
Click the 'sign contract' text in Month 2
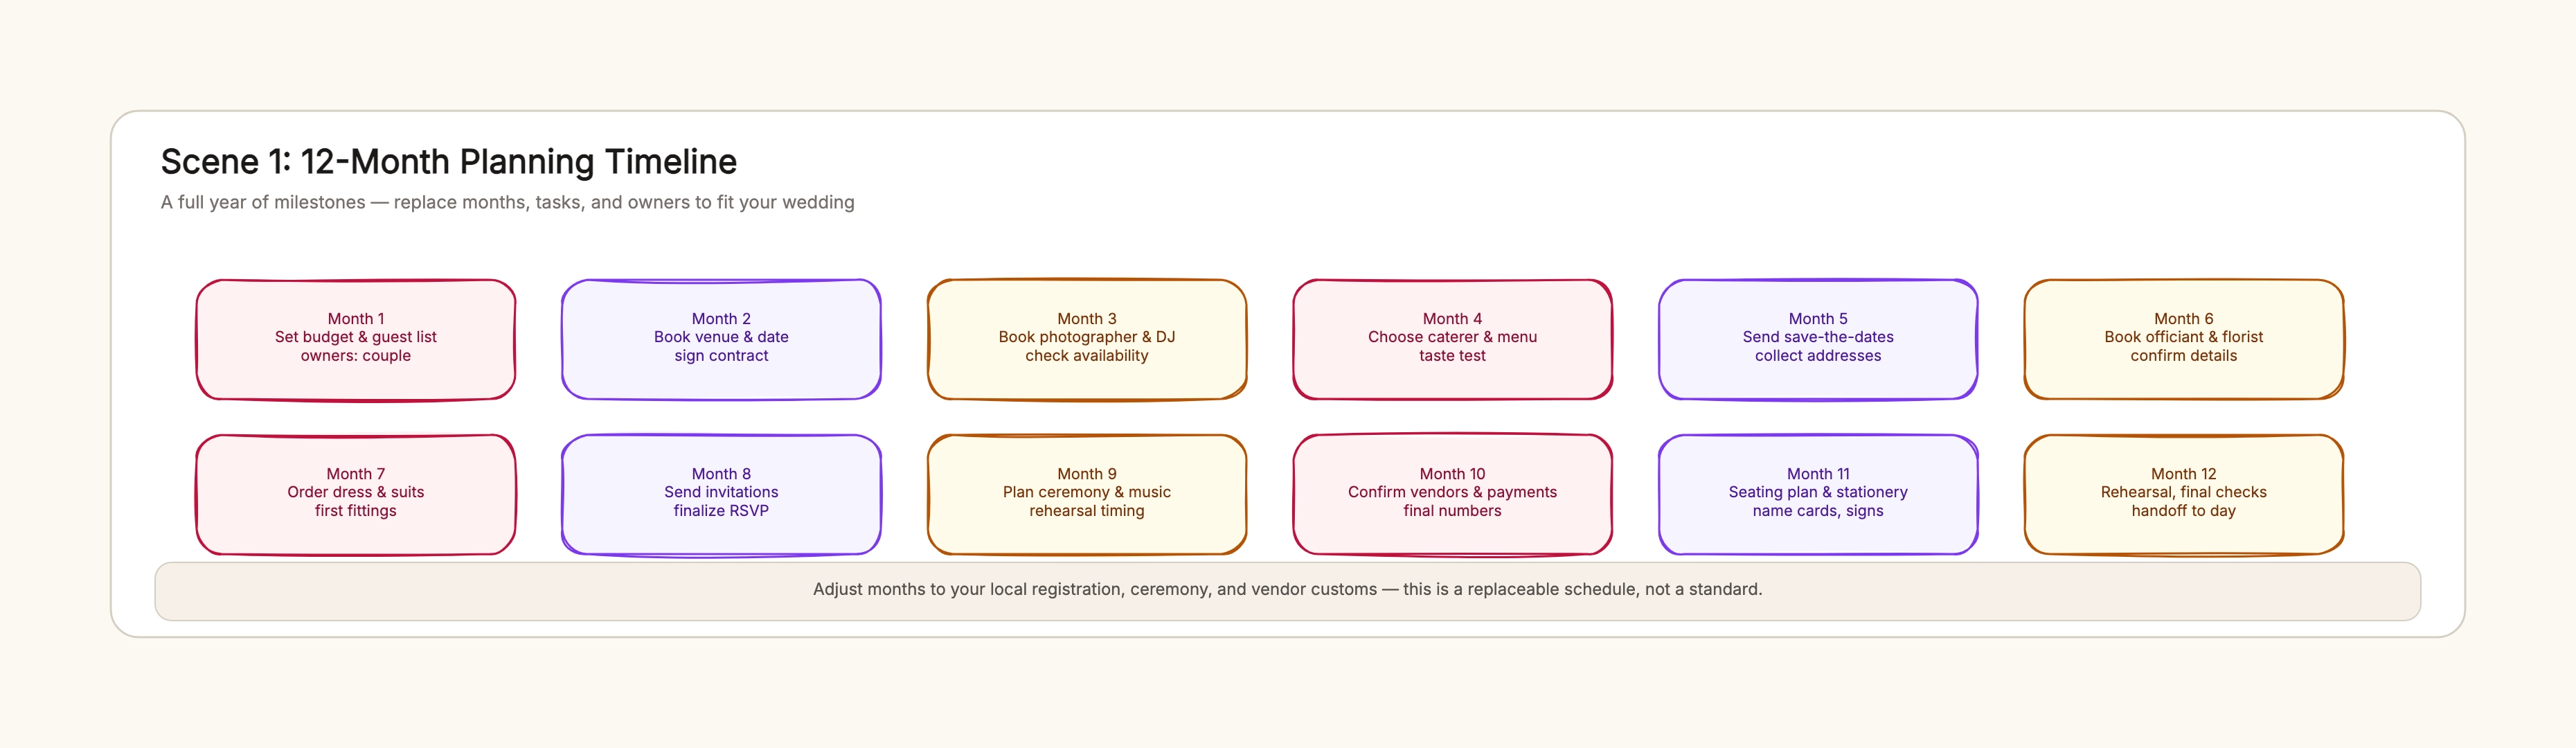[721, 356]
